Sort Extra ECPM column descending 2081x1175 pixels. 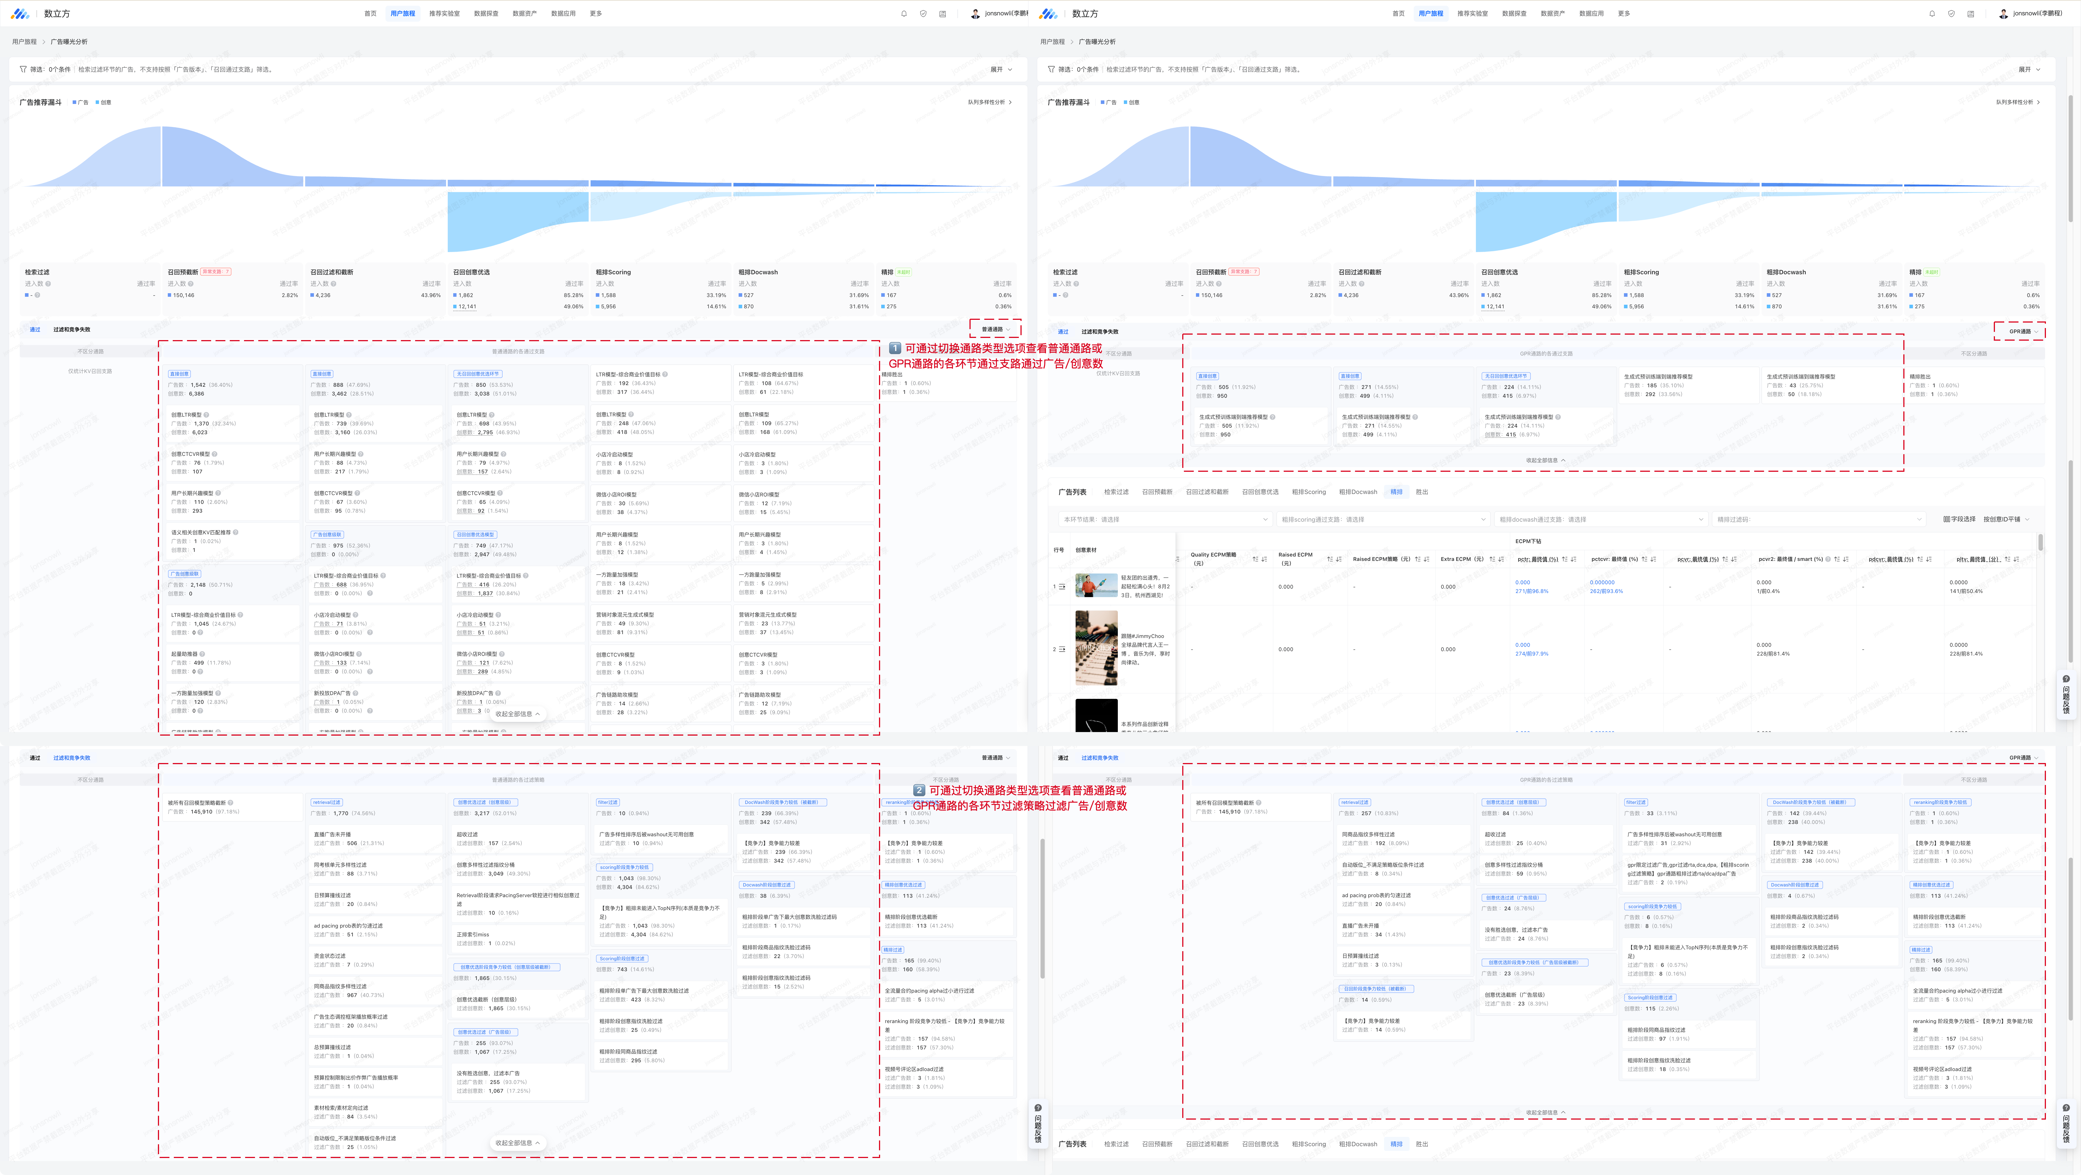coord(1501,559)
